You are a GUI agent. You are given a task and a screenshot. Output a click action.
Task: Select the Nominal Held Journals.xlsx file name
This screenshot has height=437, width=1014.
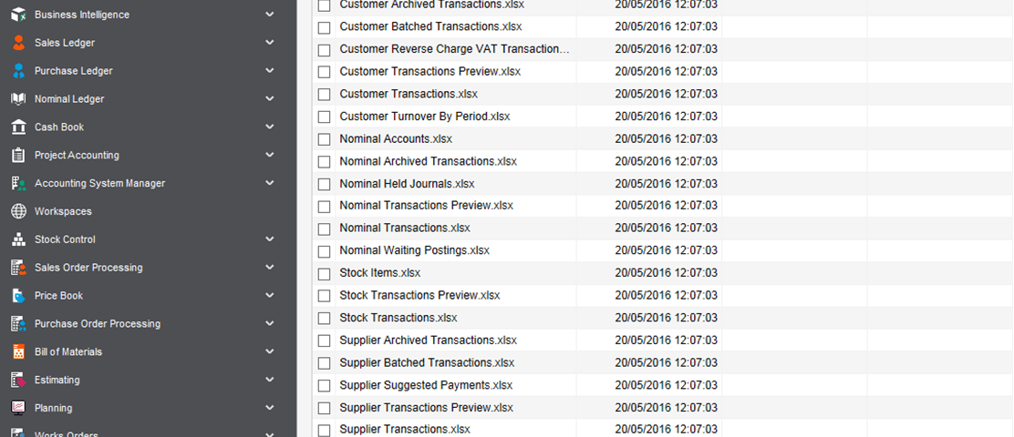point(407,184)
